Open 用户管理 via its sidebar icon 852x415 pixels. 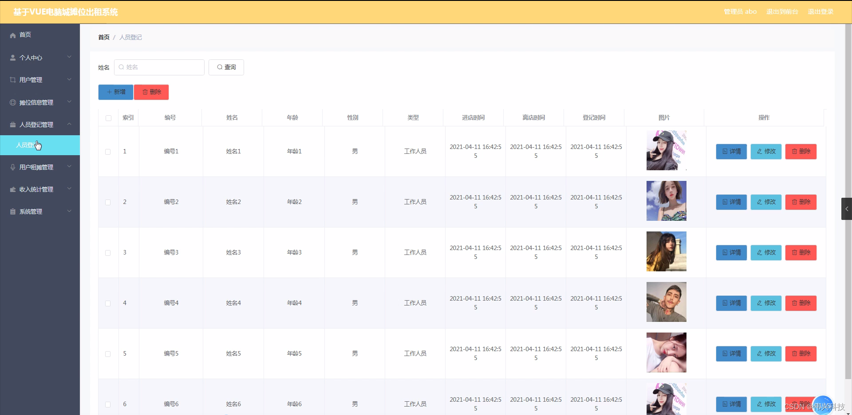12,80
